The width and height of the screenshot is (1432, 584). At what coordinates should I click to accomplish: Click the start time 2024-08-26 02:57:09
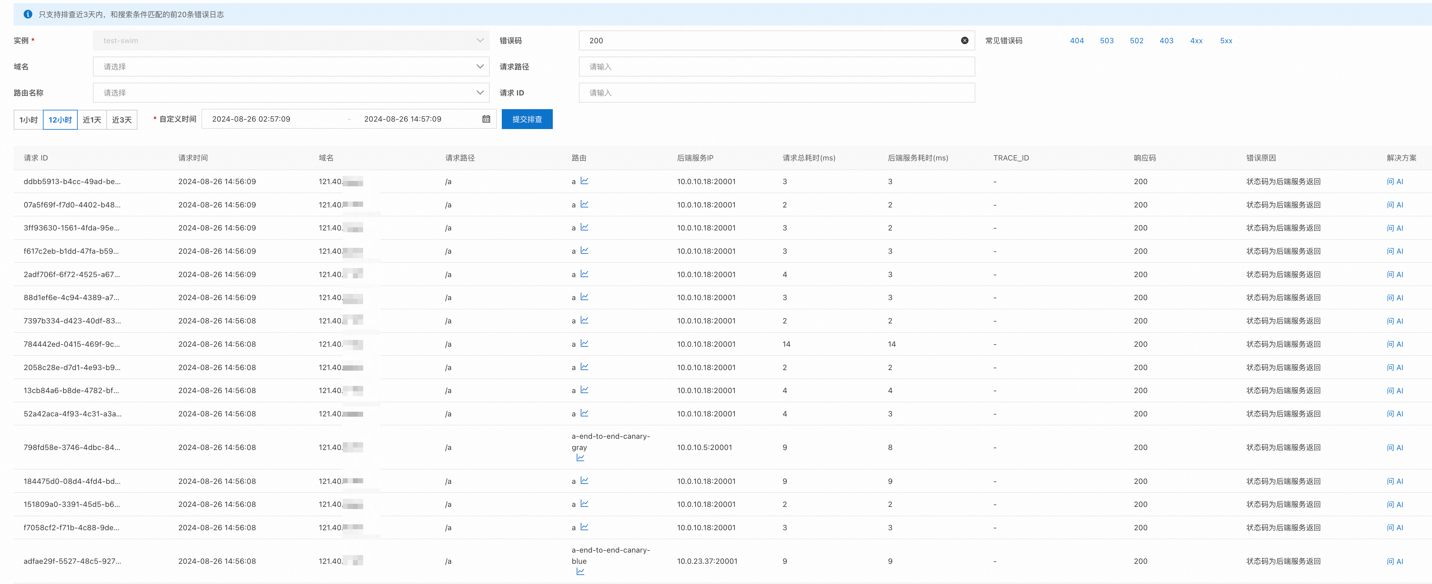[251, 119]
